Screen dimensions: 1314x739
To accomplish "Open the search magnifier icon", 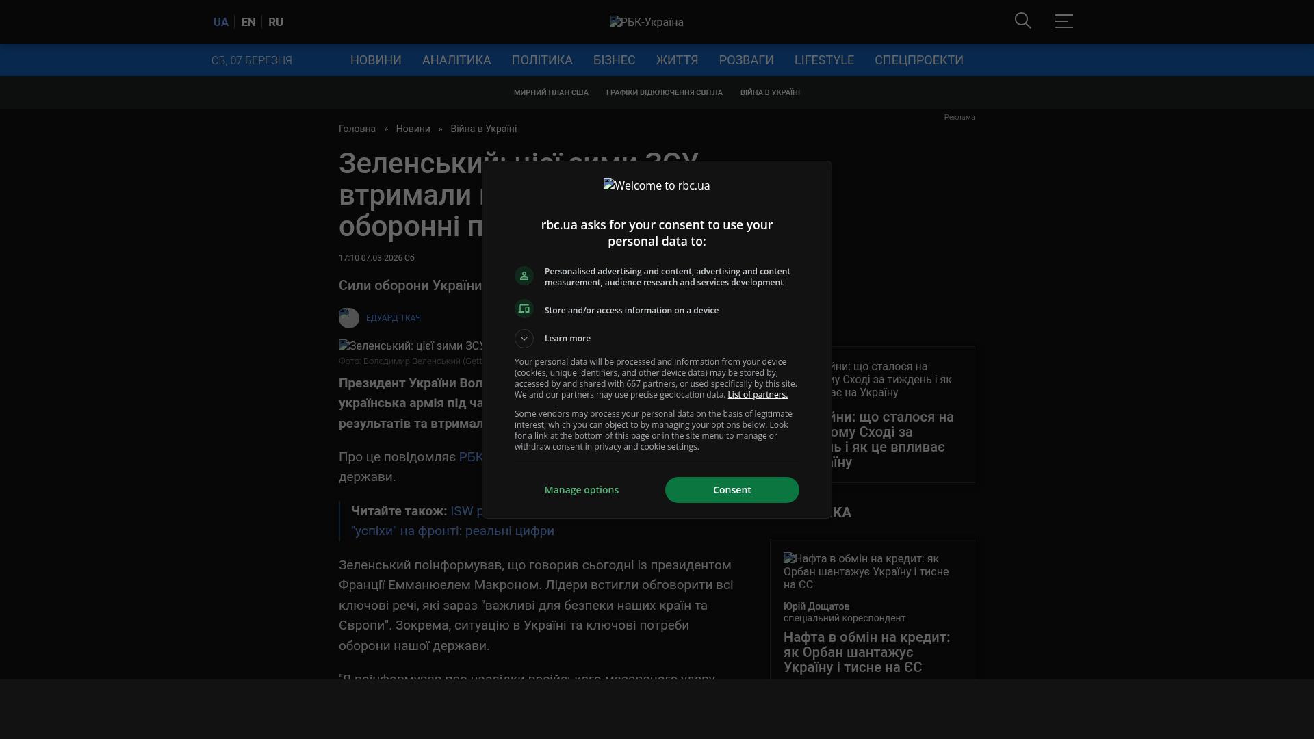I will (1022, 21).
